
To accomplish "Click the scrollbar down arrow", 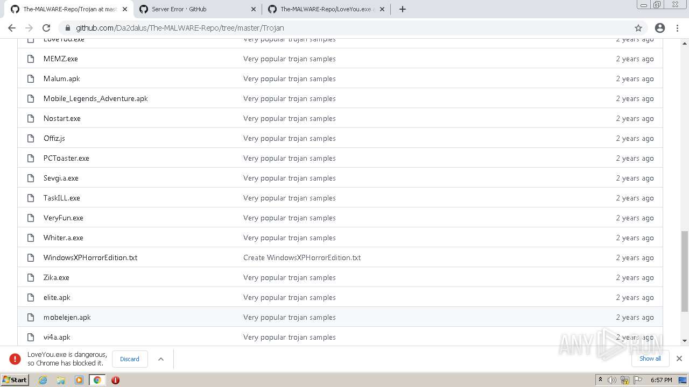I will [x=684, y=341].
